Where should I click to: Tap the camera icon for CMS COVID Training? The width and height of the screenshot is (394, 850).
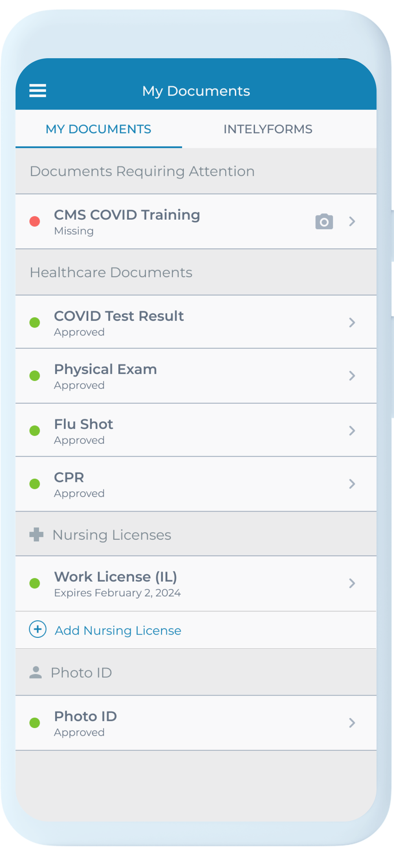[324, 222]
